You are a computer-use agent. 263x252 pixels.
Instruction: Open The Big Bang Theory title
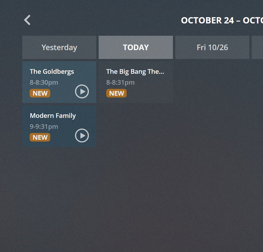(135, 71)
